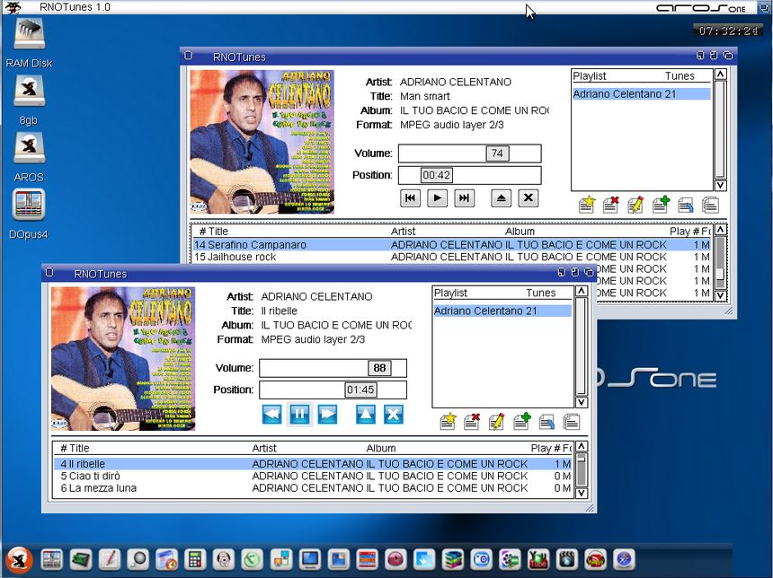The height and width of the screenshot is (578, 773).
Task: Click the gray skip-to-next-track button
Action: (464, 198)
